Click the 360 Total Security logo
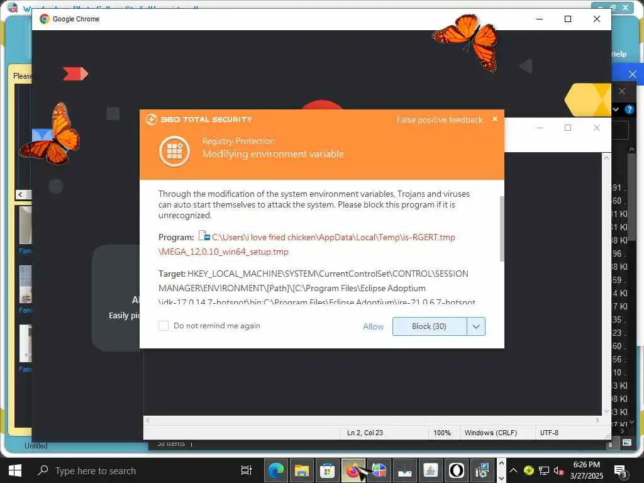Screen dimensions: 644x483 199,119
